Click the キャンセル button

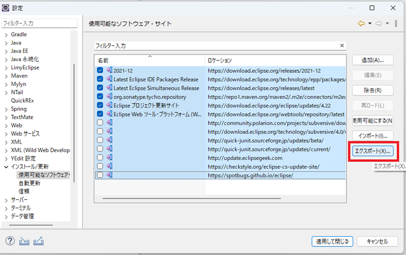[377, 242]
